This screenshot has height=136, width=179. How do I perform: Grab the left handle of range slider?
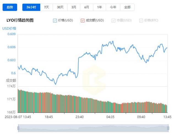pyautogui.click(x=18, y=128)
